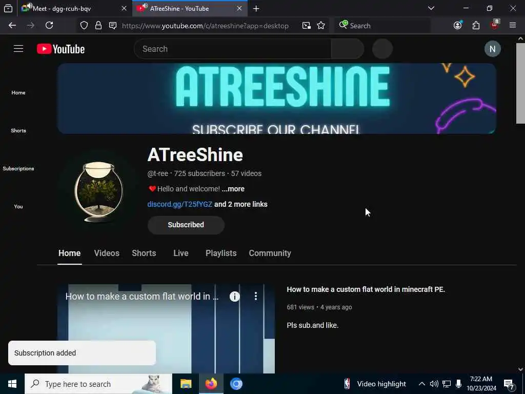Click the ATREESHINE channel banner
The height and width of the screenshot is (394, 525).
coord(276,98)
